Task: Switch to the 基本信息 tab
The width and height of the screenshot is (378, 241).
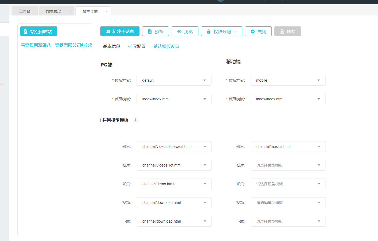Action: point(112,46)
